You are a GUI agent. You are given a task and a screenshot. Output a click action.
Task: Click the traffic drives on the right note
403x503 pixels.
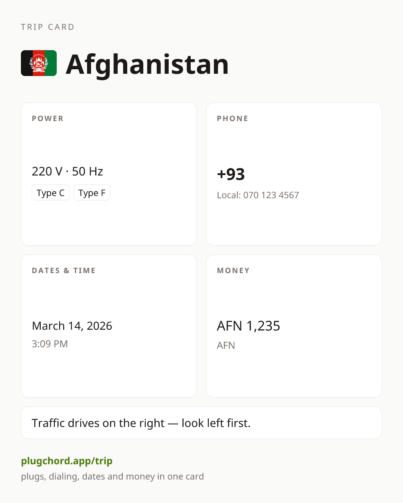click(141, 423)
